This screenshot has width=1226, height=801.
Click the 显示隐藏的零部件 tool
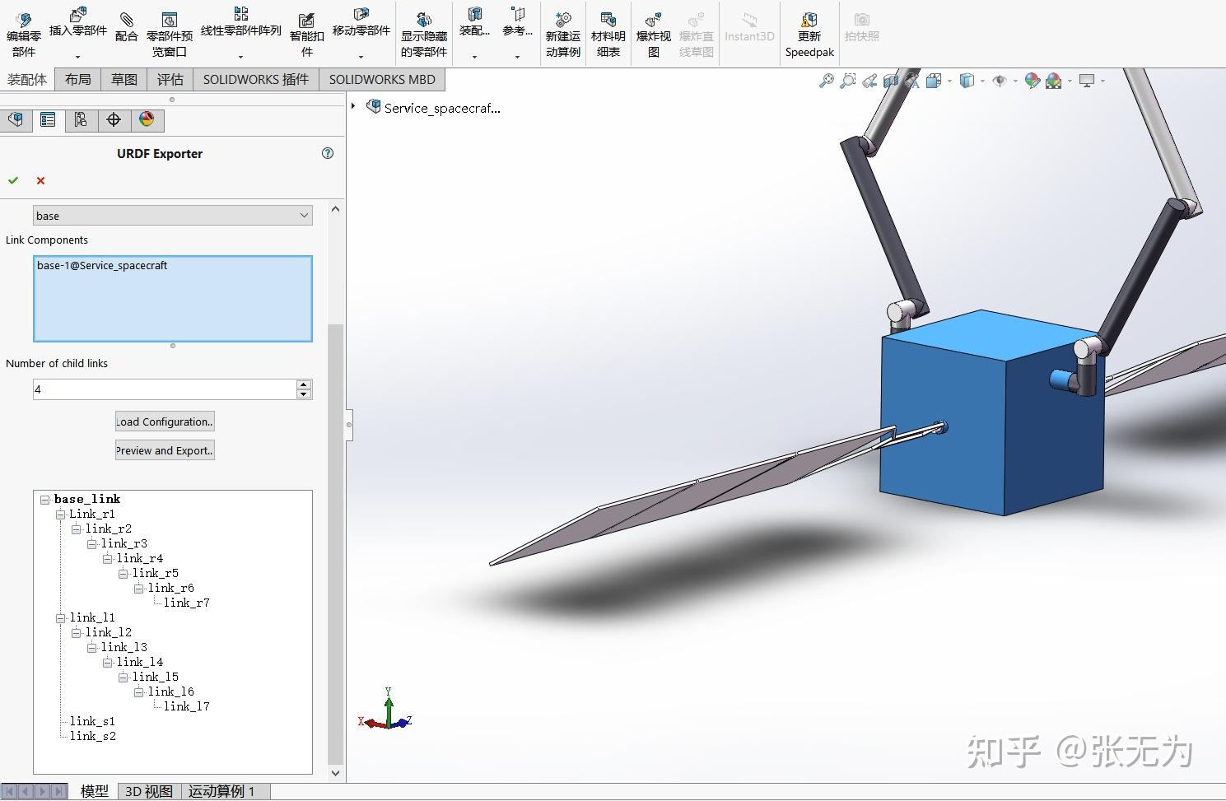[x=422, y=25]
